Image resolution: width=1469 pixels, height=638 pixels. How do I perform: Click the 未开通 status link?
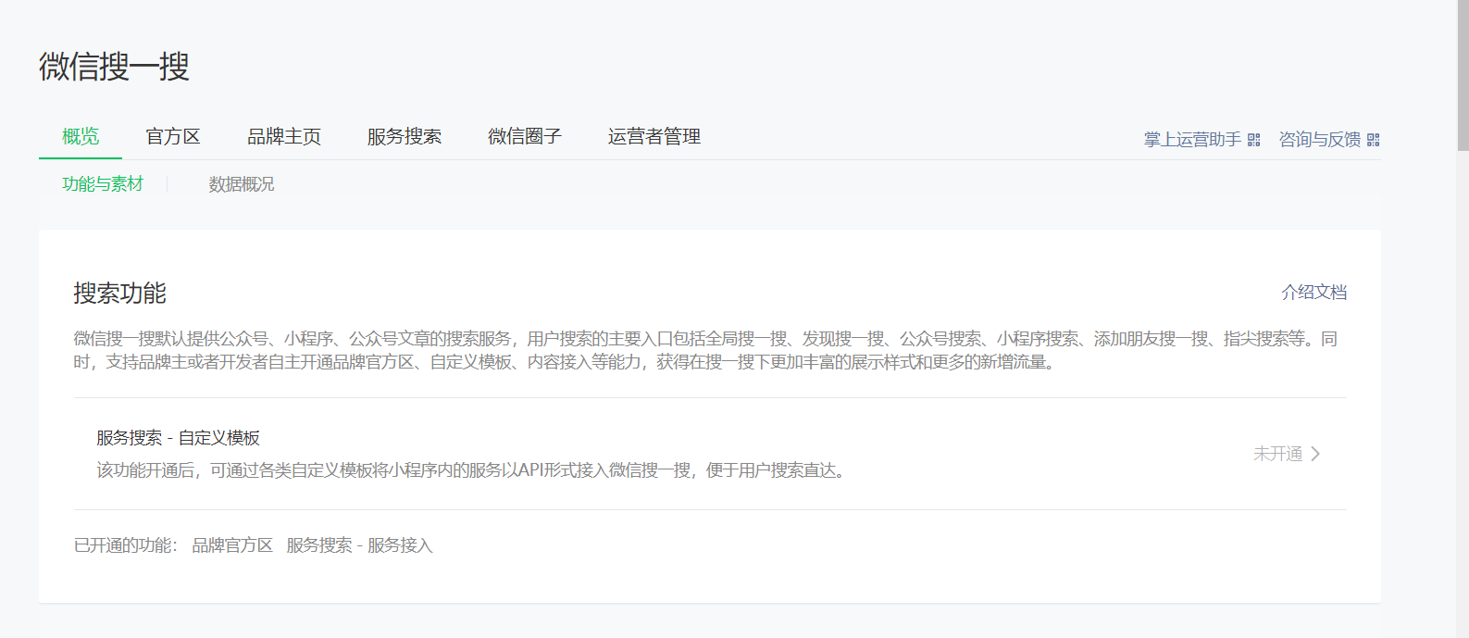[1278, 454]
